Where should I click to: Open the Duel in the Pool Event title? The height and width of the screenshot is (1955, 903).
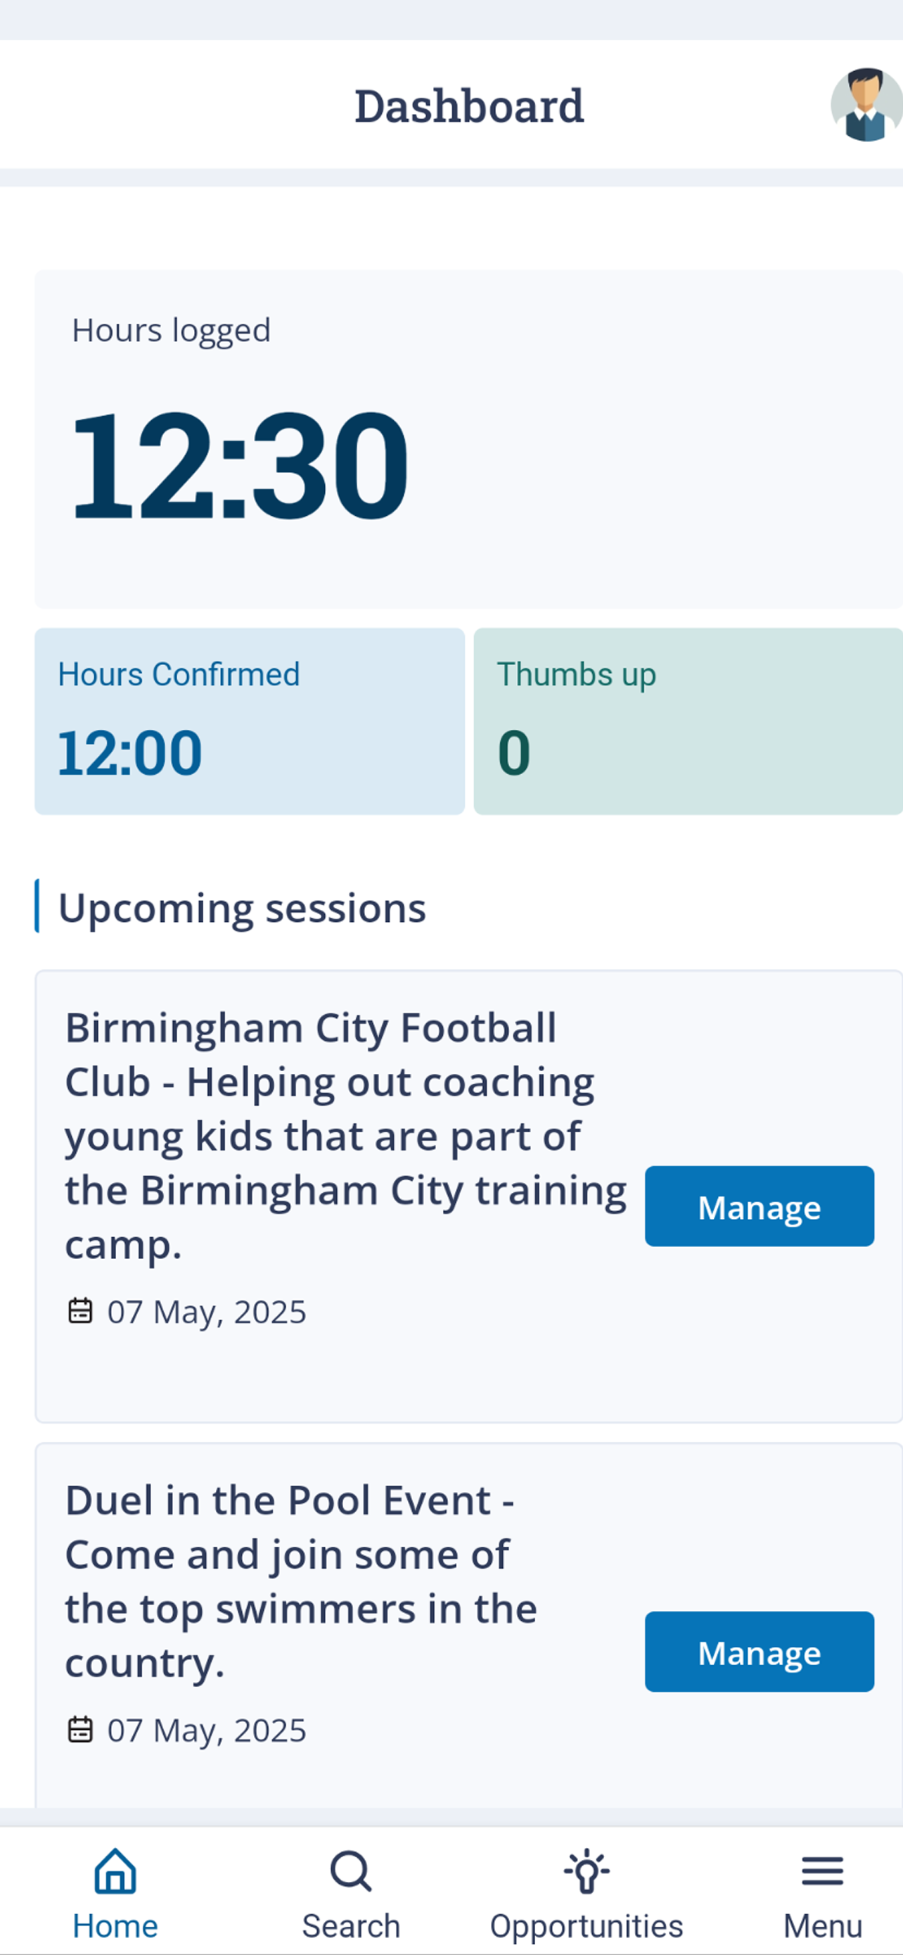(x=301, y=1581)
